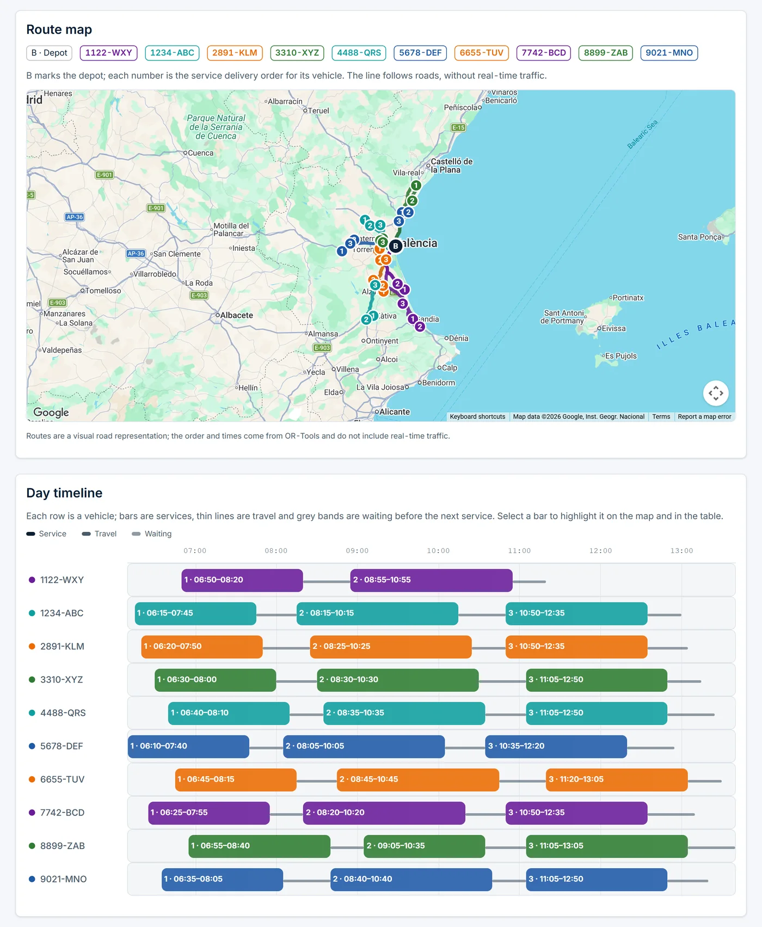
Task: Click Report a map error link
Action: coord(704,416)
